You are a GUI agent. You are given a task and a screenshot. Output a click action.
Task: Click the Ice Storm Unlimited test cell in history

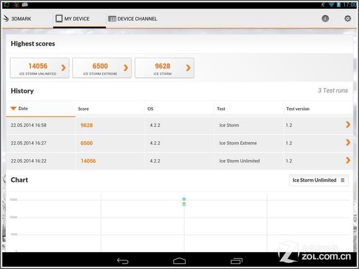(240, 161)
